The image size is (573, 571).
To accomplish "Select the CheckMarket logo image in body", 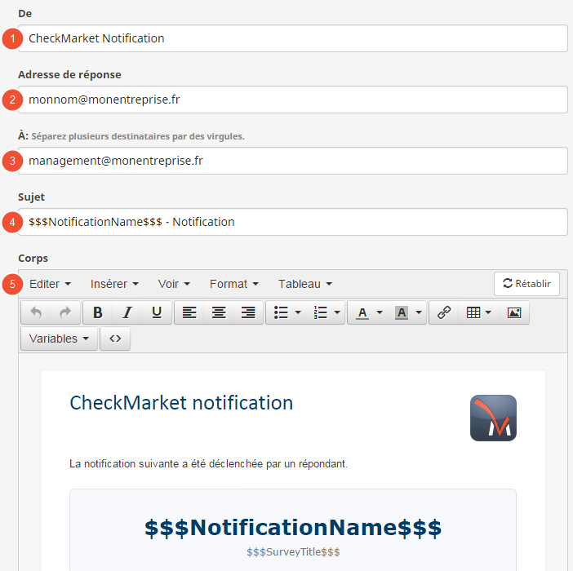I will [493, 418].
